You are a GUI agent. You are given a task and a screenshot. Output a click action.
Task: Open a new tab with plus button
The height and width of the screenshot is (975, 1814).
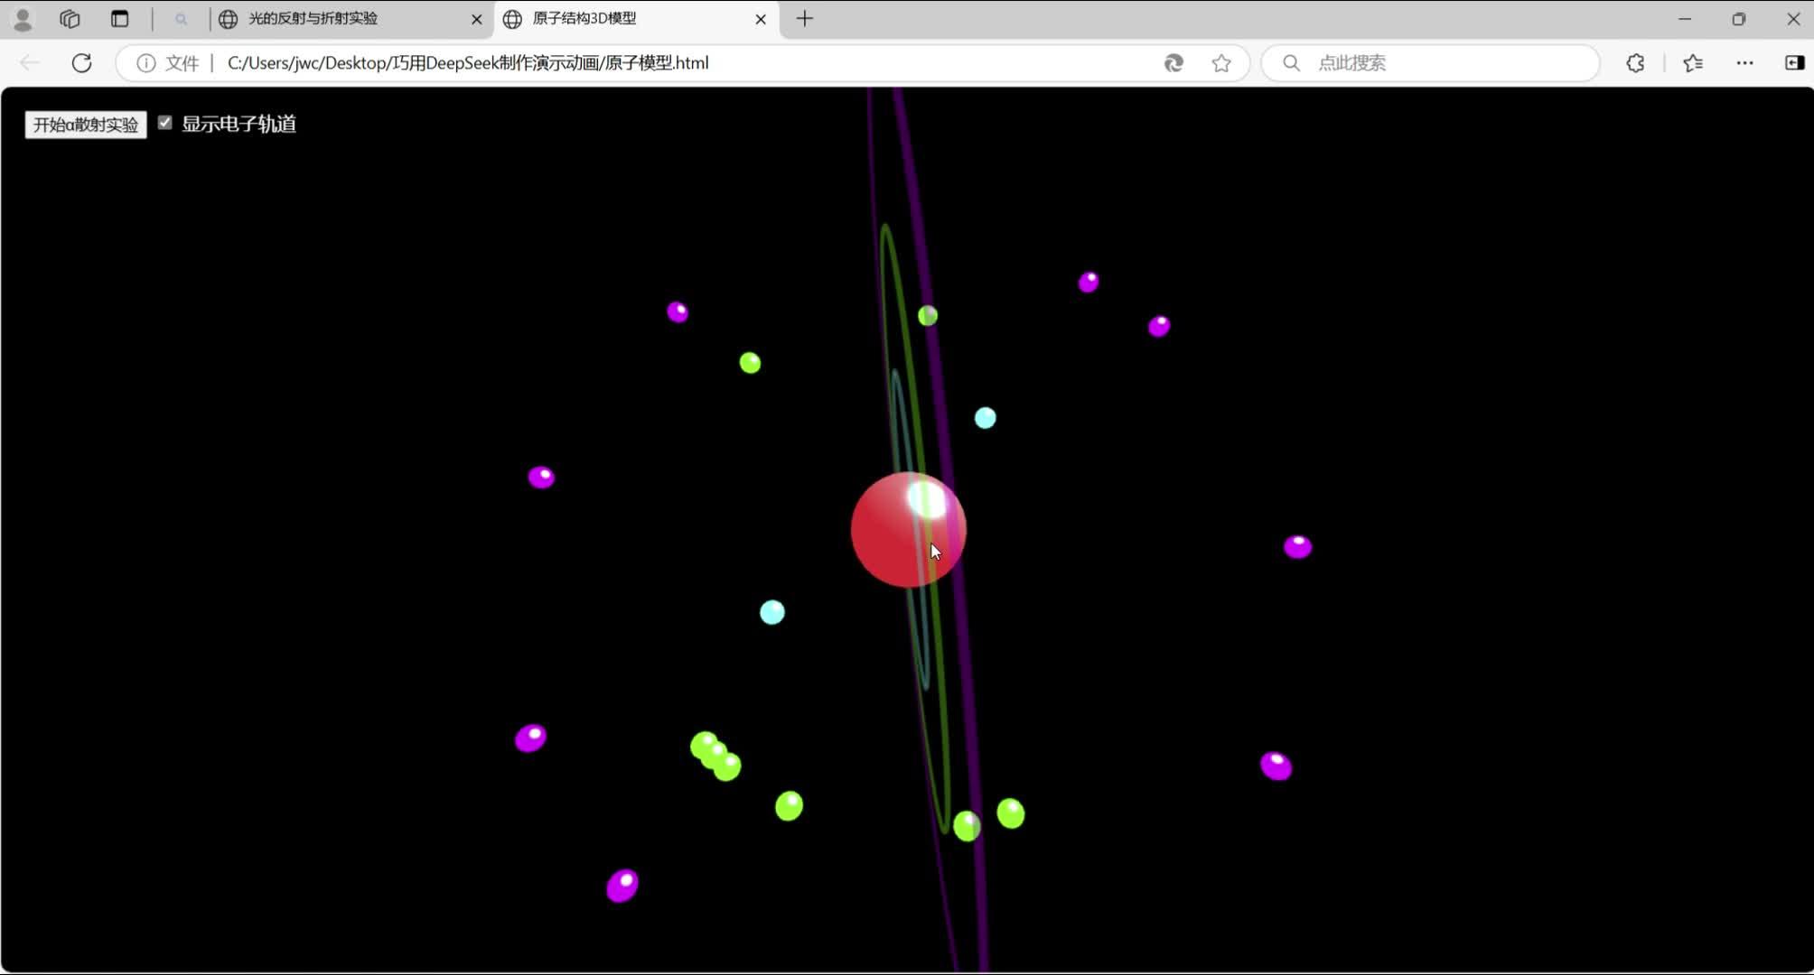pos(805,19)
